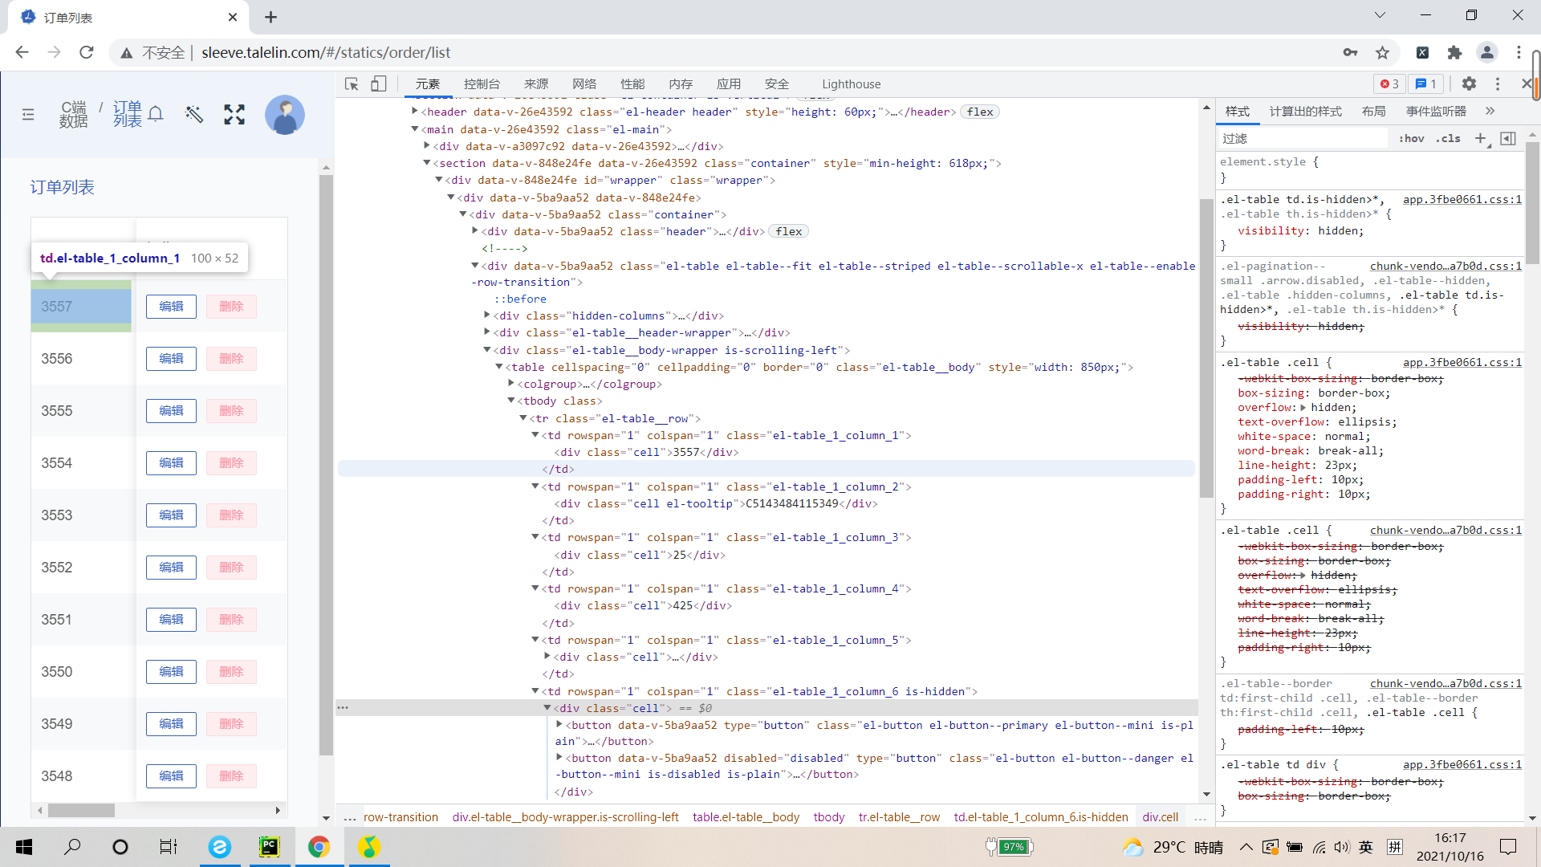This screenshot has height=867, width=1541.
Task: Open a new browser tab
Action: [271, 17]
